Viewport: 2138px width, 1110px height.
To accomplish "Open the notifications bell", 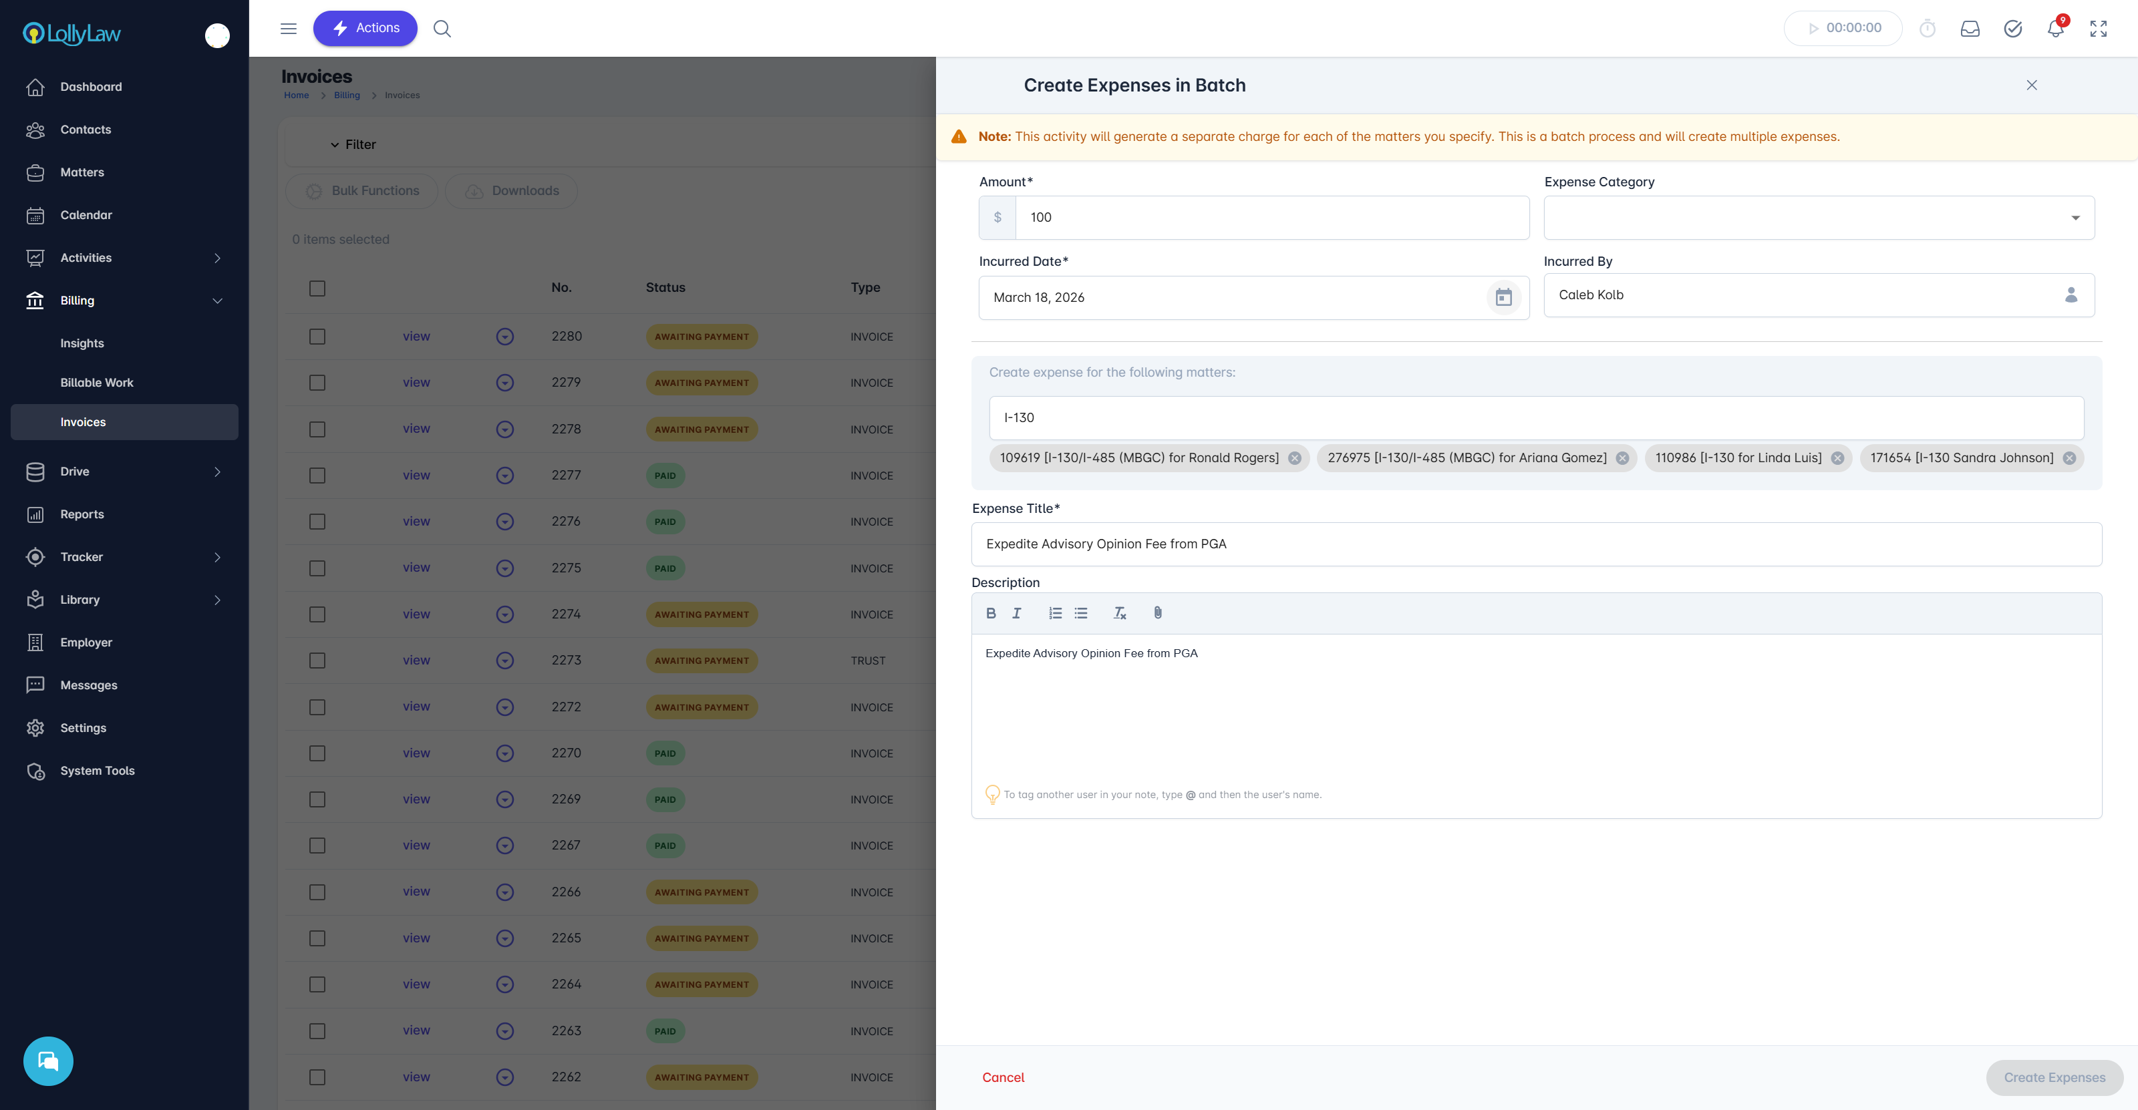I will 2055,29.
